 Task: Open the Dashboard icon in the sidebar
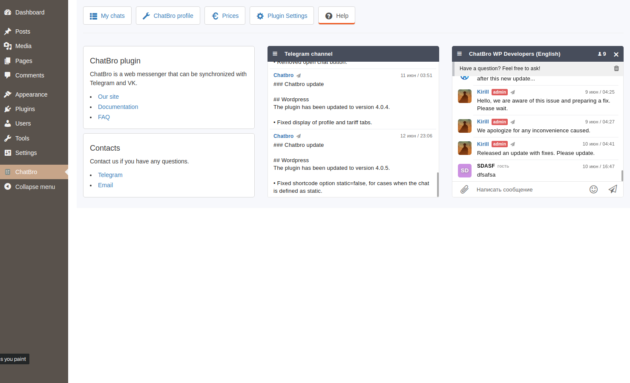(7, 12)
